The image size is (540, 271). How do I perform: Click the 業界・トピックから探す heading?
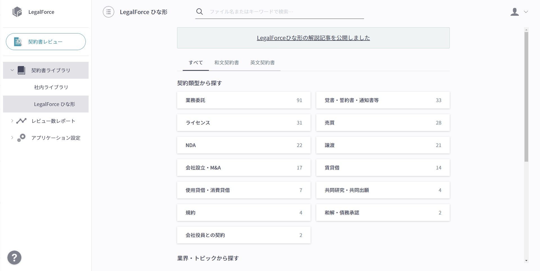click(208, 258)
